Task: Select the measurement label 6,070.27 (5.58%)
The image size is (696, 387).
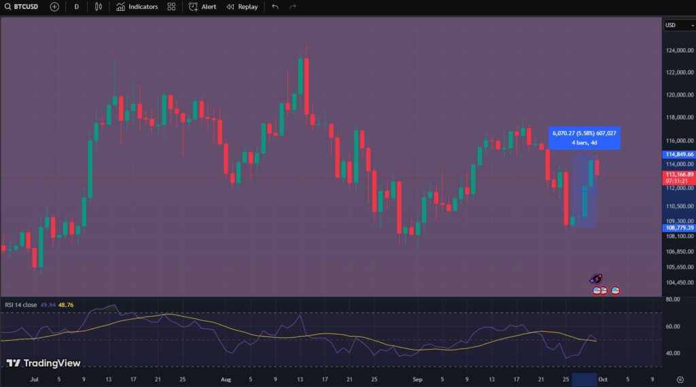Action: [x=584, y=138]
